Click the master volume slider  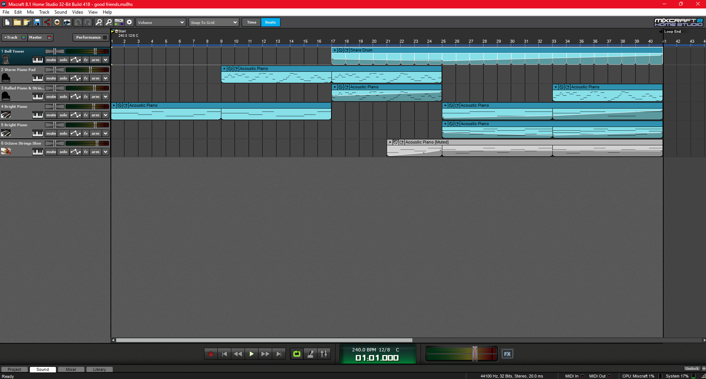[475, 354]
